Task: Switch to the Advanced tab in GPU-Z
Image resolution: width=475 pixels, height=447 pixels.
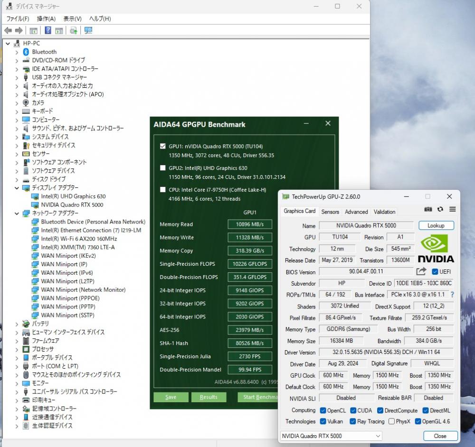Action: (x=356, y=212)
